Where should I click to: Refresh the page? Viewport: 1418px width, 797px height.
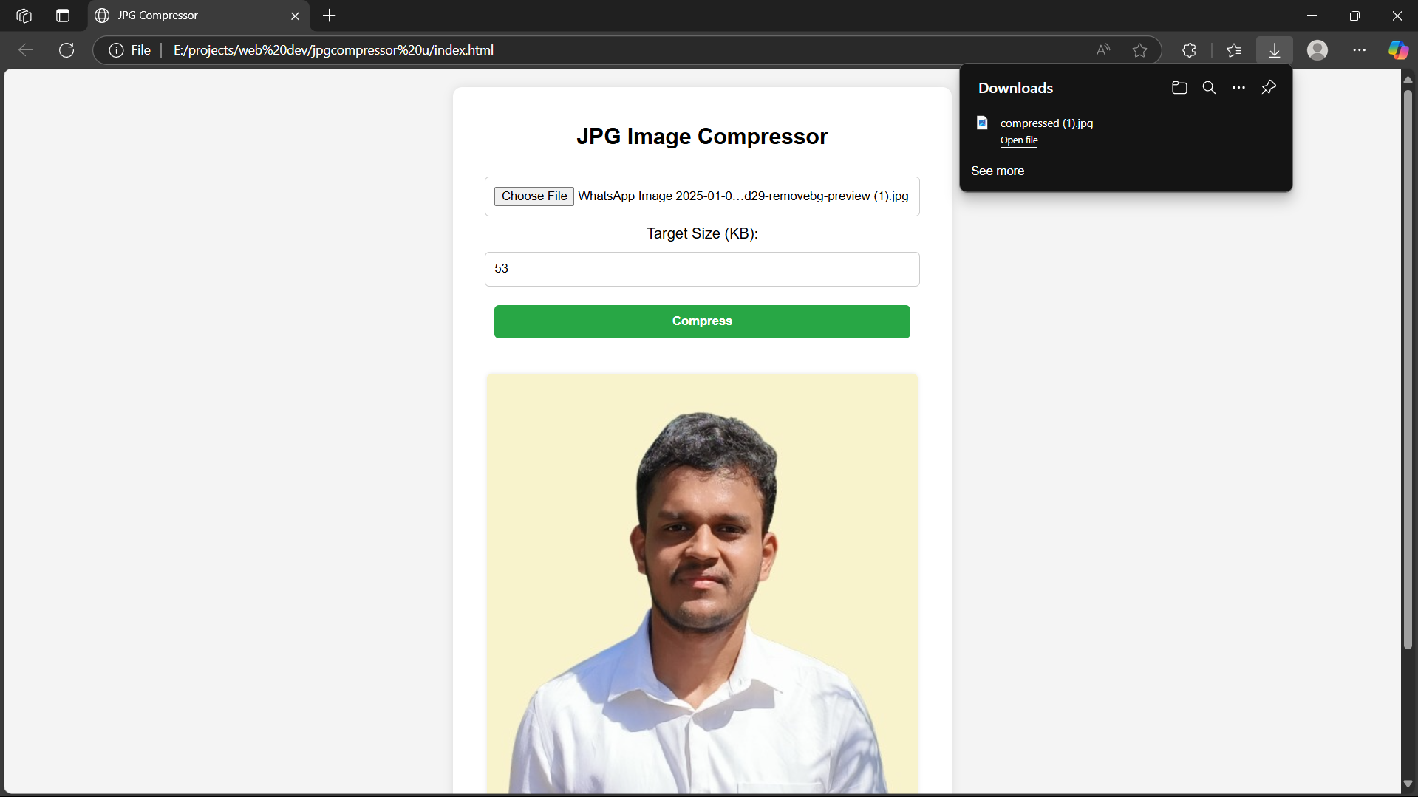pos(67,50)
